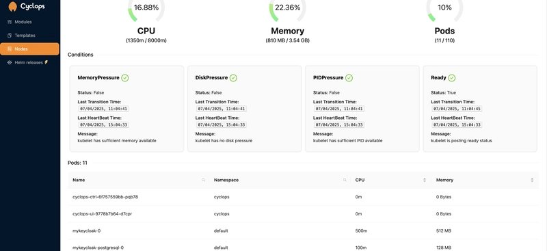Click the MemoryPressure green check icon
Screen dimensions: 547x251
tap(125, 78)
